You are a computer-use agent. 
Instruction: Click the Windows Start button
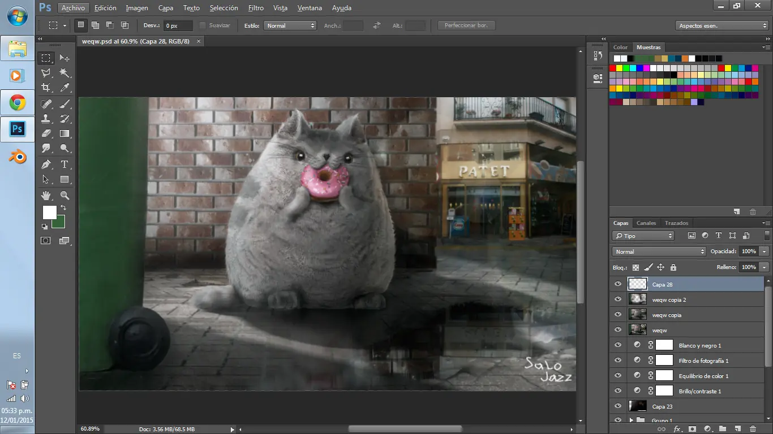pyautogui.click(x=17, y=16)
